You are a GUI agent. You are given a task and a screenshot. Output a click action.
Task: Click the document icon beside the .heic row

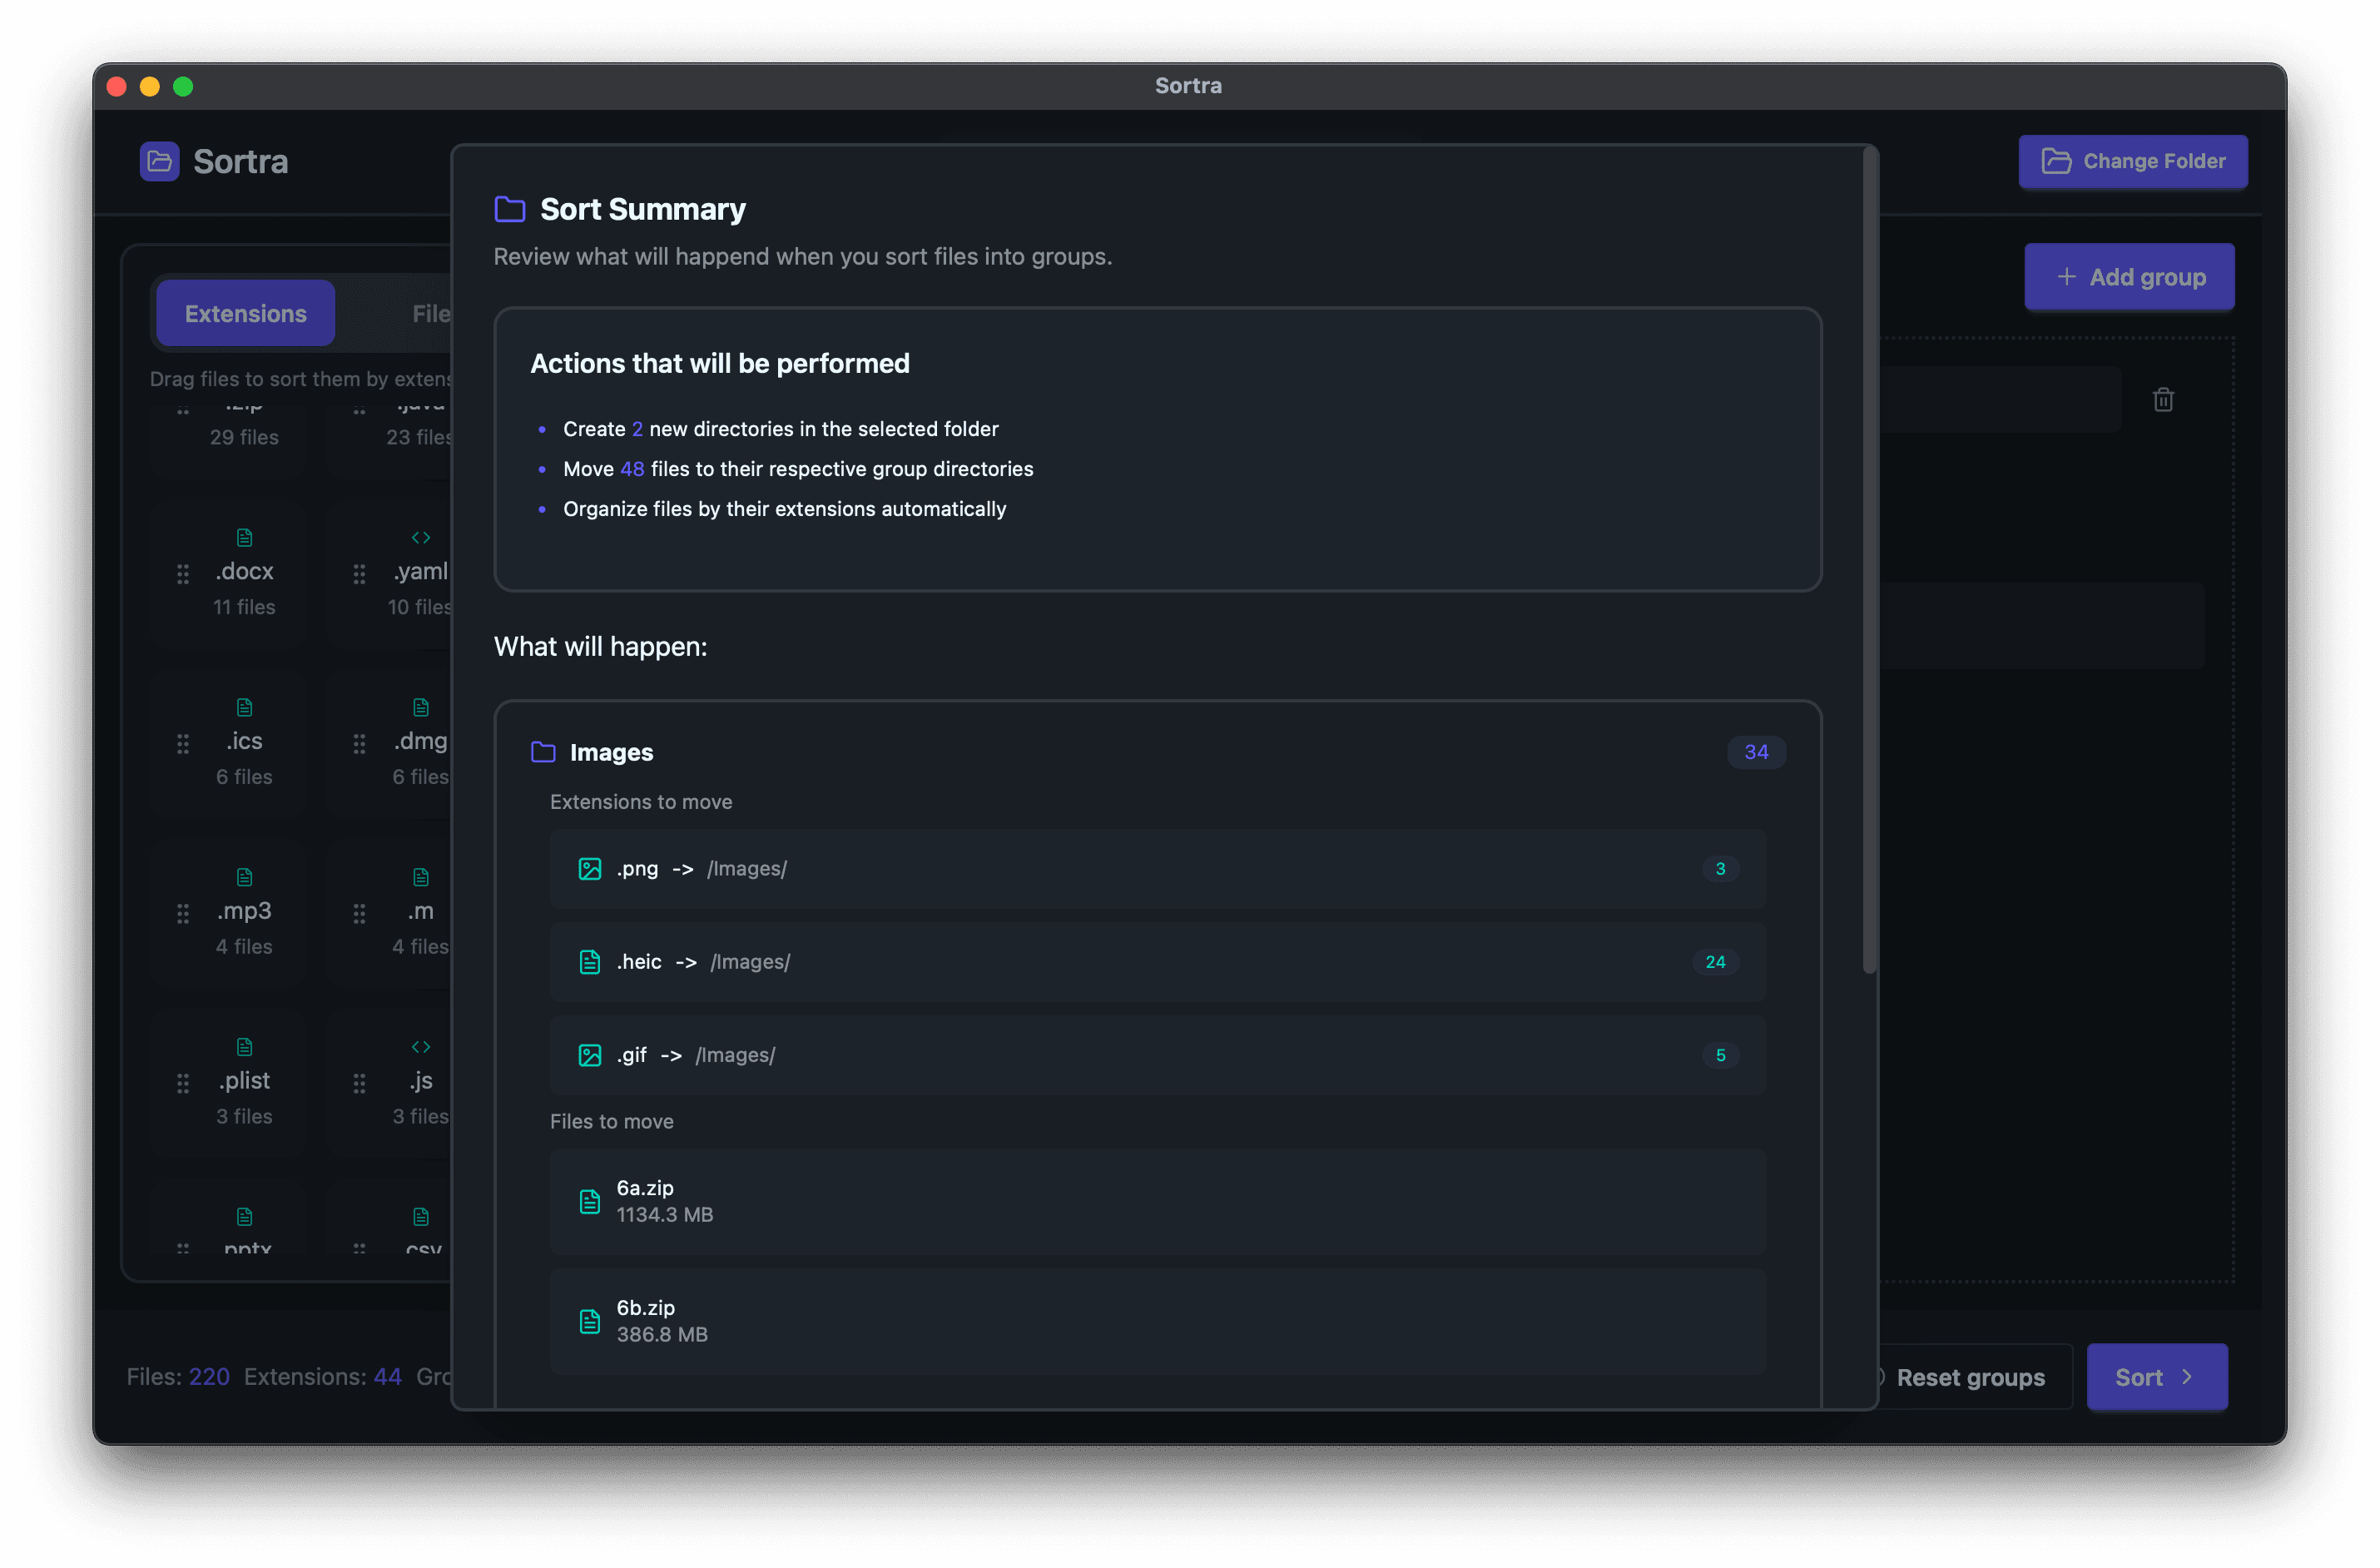tap(590, 962)
